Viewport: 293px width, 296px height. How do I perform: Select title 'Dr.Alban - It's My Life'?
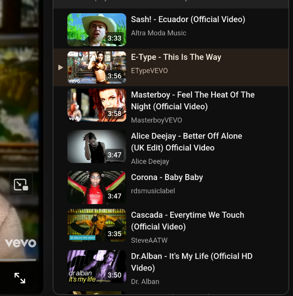point(192,262)
